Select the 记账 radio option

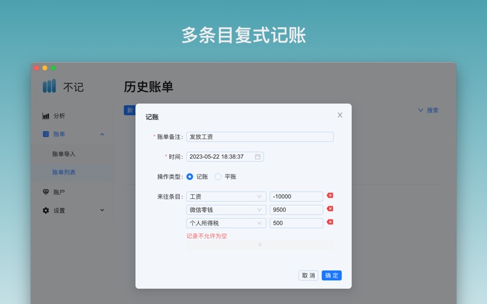click(189, 177)
